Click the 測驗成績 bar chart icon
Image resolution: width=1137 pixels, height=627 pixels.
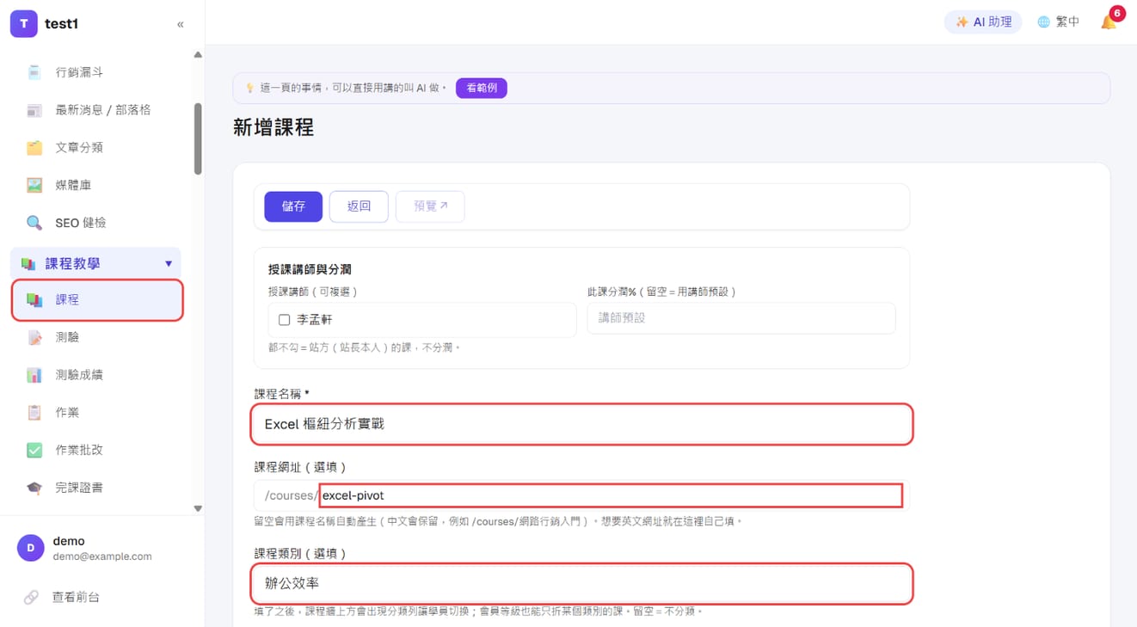pos(34,375)
